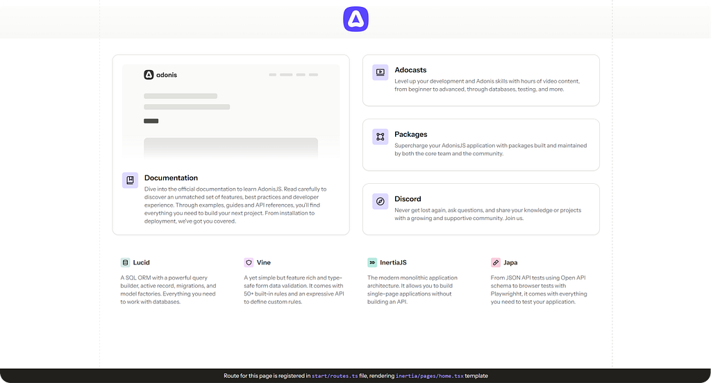711x383 pixels.
Task: Click the dark button placeholder in preview
Action: tap(151, 121)
